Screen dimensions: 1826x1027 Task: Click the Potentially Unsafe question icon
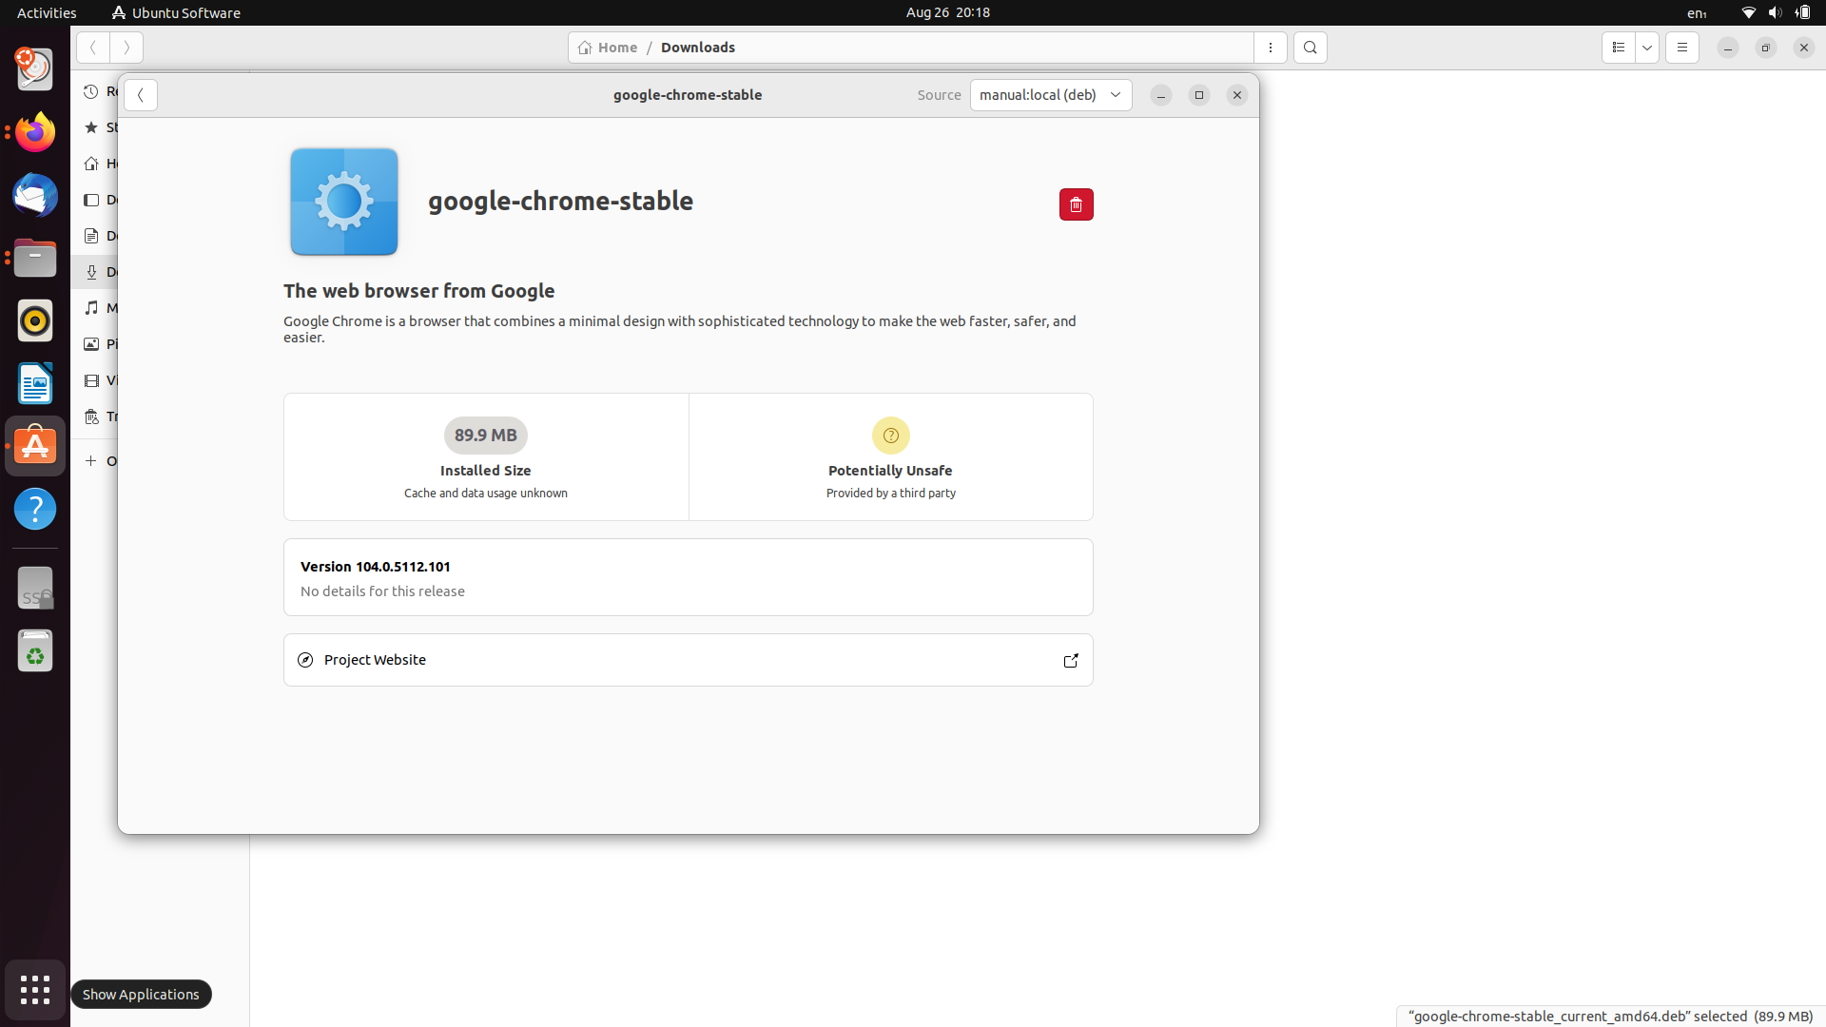click(890, 436)
